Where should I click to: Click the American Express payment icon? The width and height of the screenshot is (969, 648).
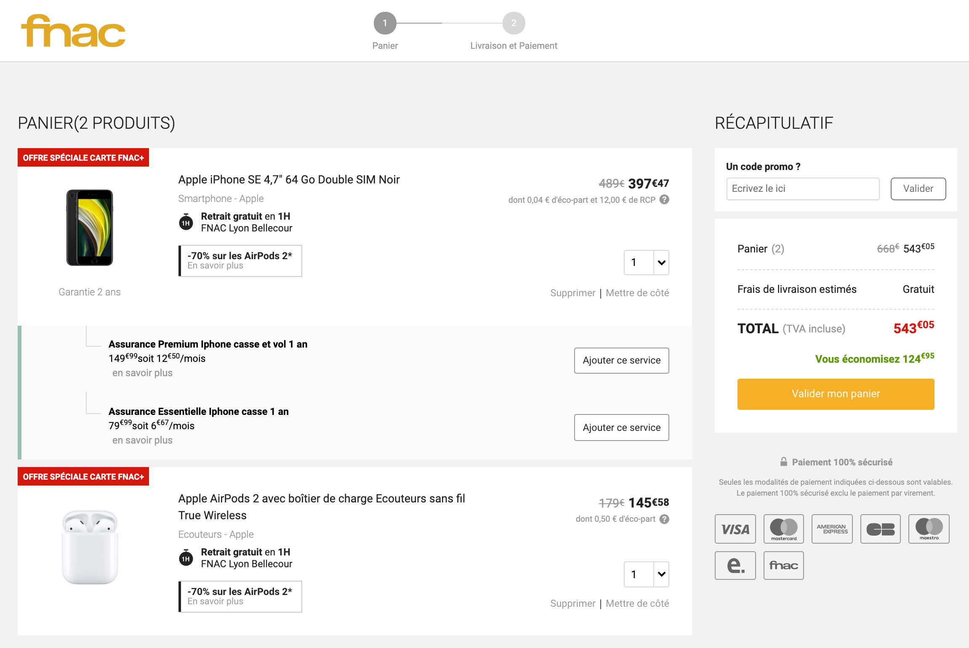(x=832, y=529)
